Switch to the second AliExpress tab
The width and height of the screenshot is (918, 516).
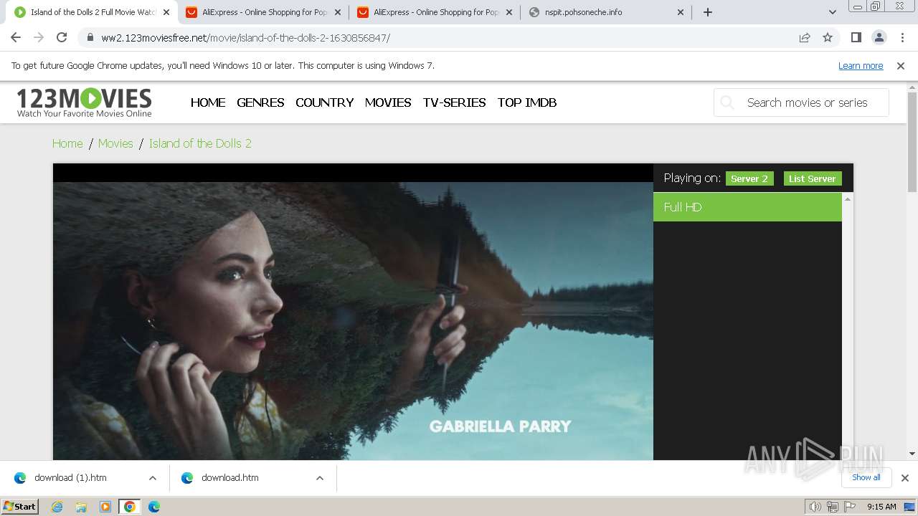(x=435, y=12)
